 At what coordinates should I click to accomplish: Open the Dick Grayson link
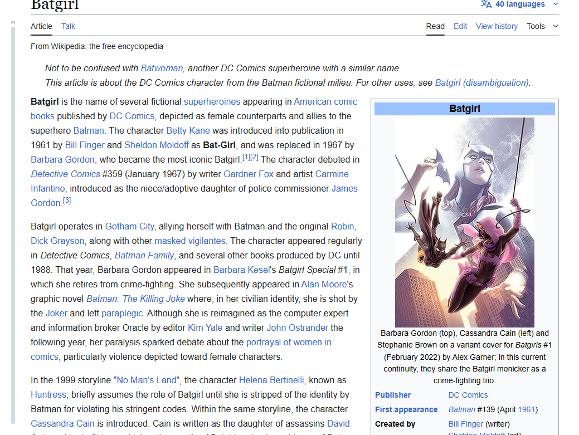pyautogui.click(x=57, y=241)
